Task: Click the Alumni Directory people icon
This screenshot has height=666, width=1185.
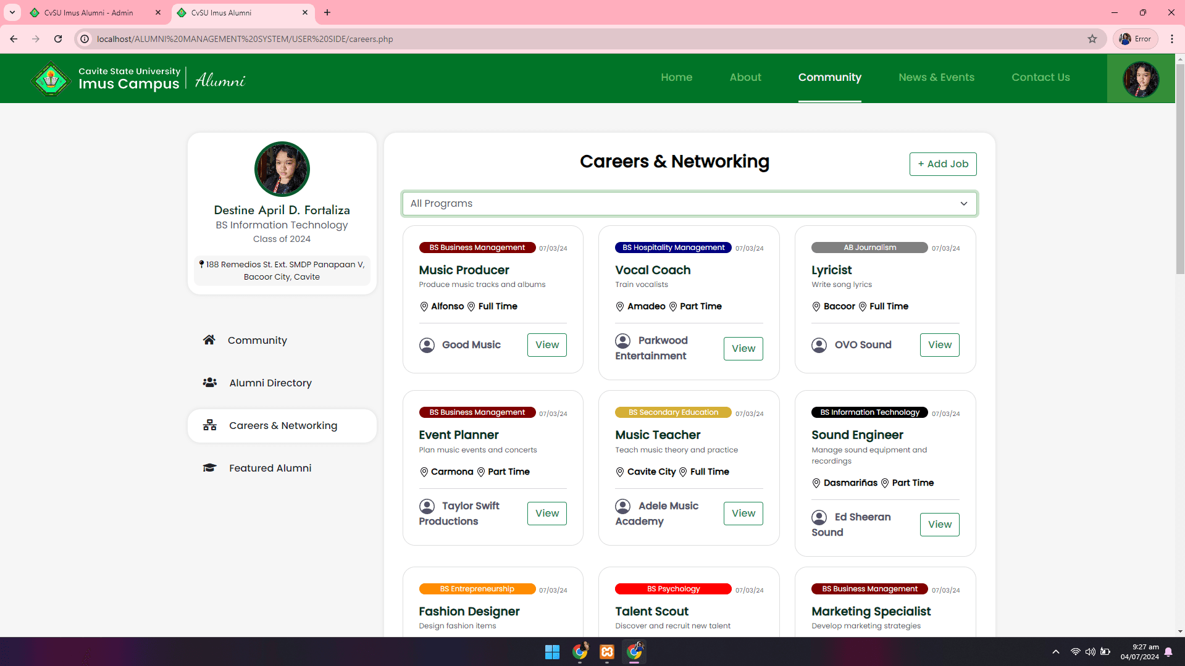Action: pos(210,383)
